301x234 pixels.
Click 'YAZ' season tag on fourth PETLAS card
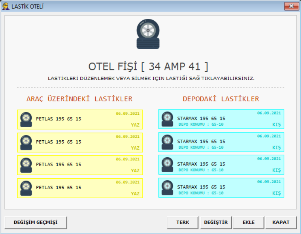[x=135, y=194]
